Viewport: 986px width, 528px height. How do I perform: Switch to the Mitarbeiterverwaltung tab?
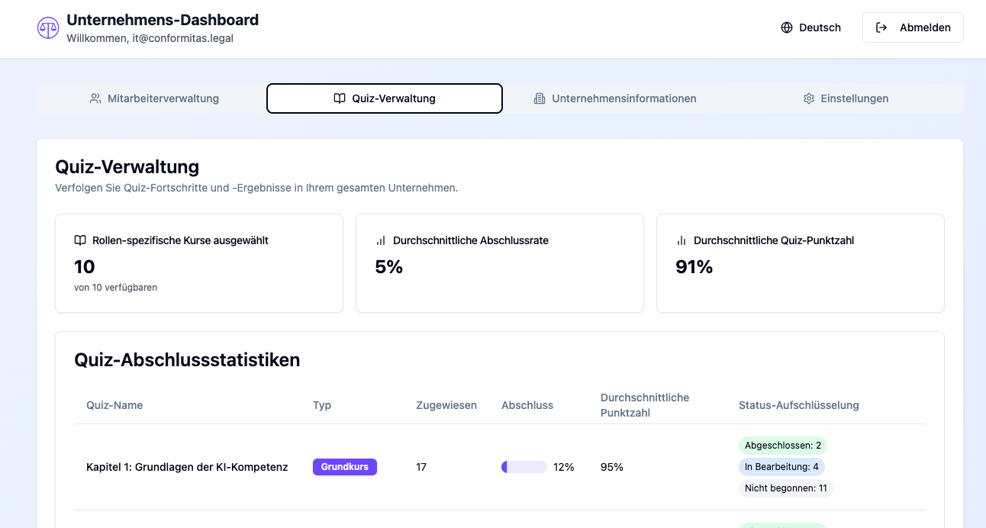[x=154, y=98]
